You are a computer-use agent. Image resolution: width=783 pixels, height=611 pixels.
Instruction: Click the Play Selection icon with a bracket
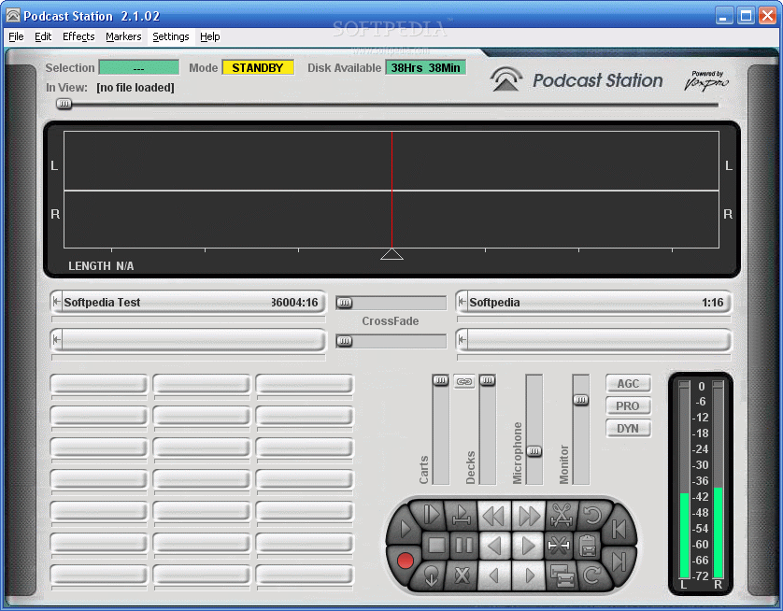462,516
